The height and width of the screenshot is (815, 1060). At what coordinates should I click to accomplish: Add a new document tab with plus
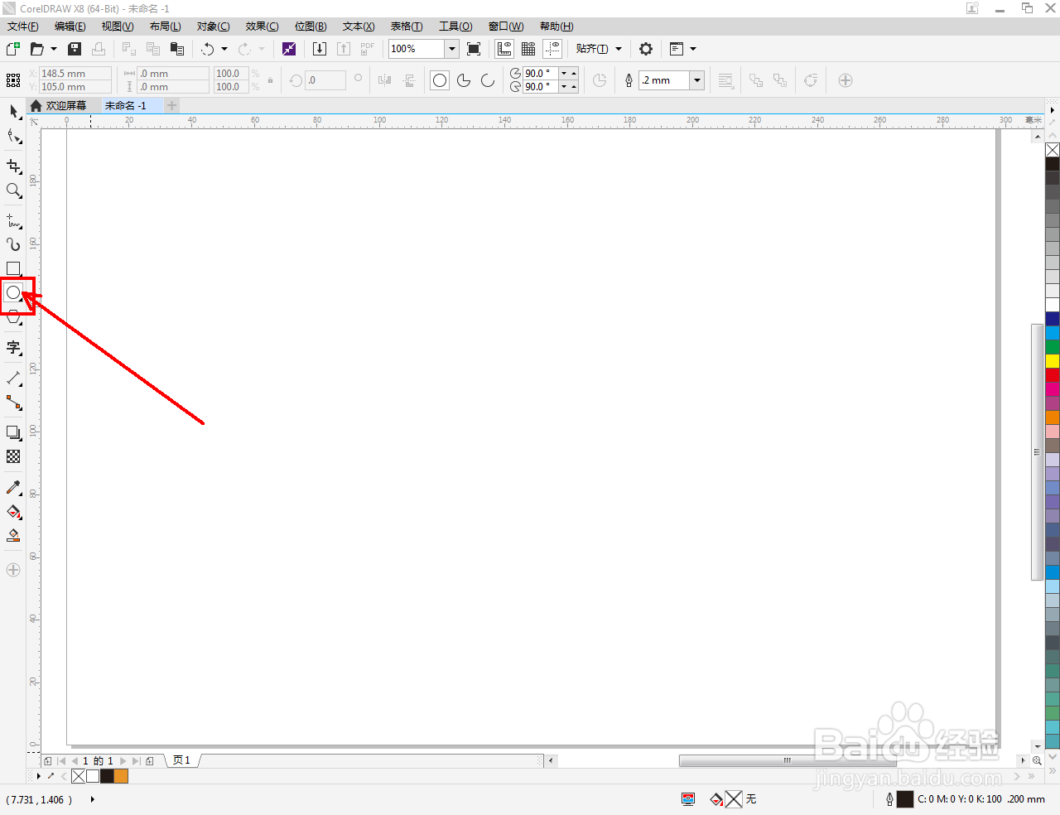[x=171, y=105]
